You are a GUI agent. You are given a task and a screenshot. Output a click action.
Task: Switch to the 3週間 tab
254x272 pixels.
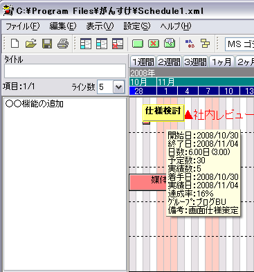pyautogui.click(x=195, y=62)
